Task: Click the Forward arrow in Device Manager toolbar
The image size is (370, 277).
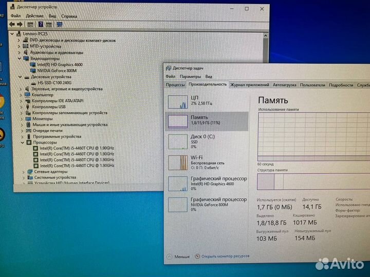Action: tap(20, 24)
